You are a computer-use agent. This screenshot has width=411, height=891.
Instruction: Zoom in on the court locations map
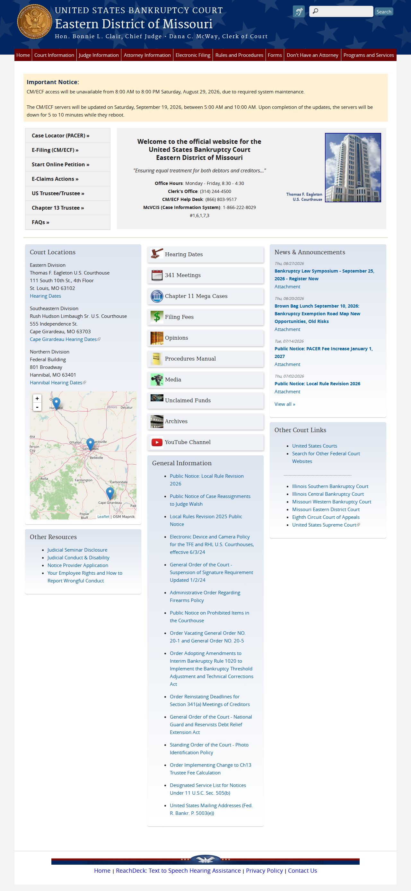37,398
